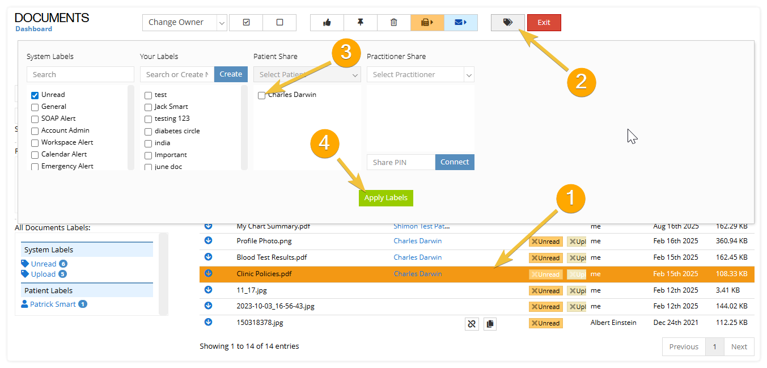
Task: Check the General system label
Action: pyautogui.click(x=35, y=107)
